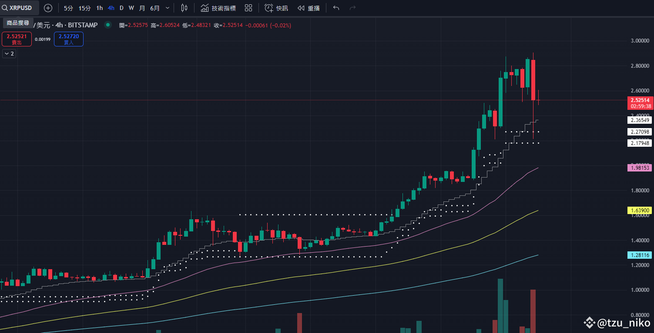
Task: Open the 技術指標 indicators dialog
Action: [218, 8]
